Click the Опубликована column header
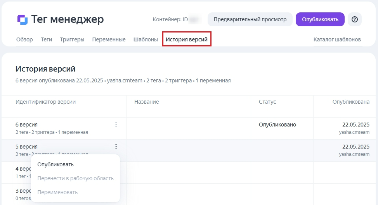Screen dimensions: 378x205 point(351,102)
